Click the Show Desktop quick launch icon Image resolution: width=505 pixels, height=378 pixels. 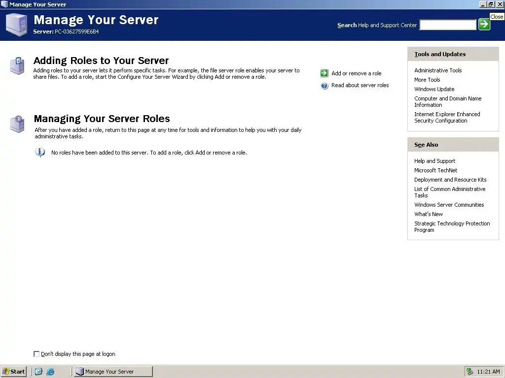pyautogui.click(x=38, y=372)
